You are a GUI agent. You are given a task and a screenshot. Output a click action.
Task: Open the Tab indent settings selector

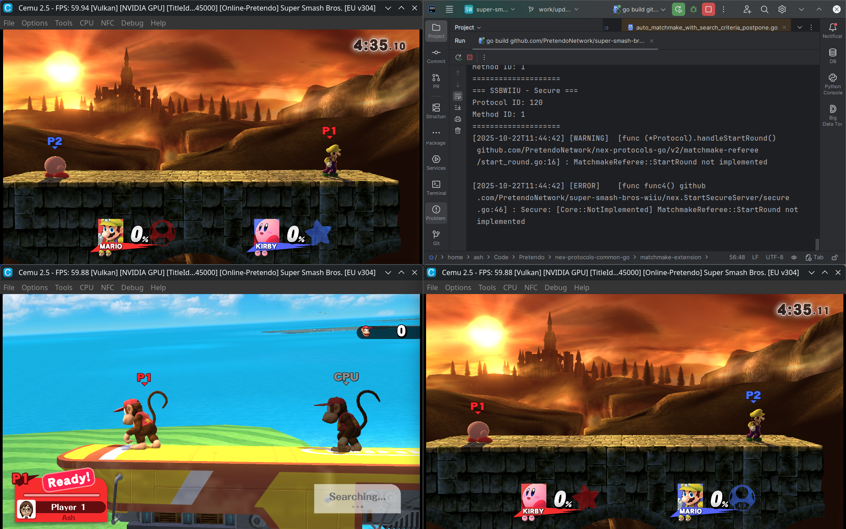click(815, 257)
